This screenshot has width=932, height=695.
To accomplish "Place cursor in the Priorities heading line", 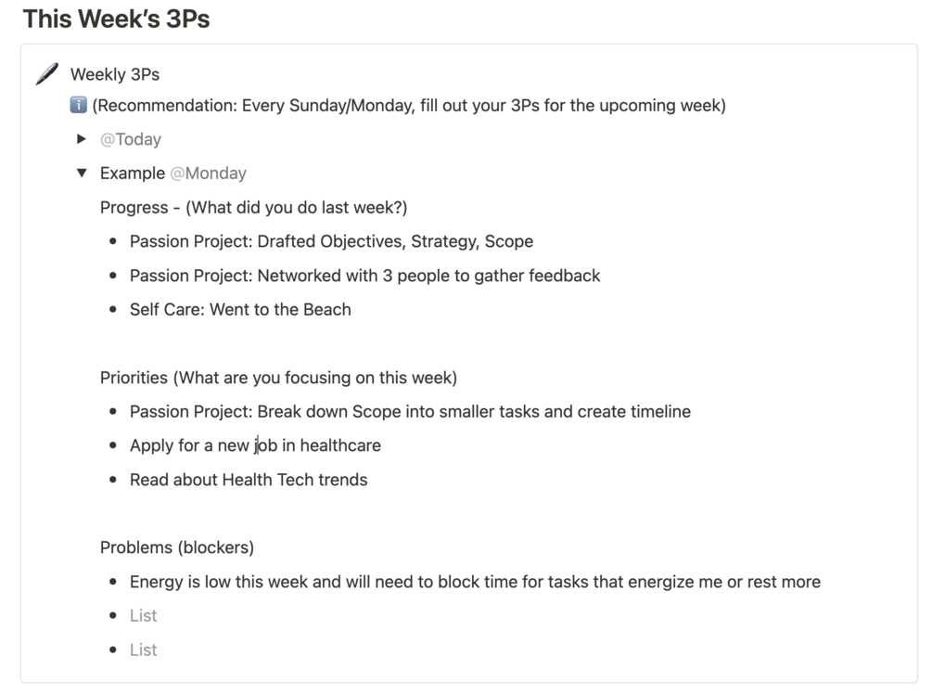I will point(278,378).
